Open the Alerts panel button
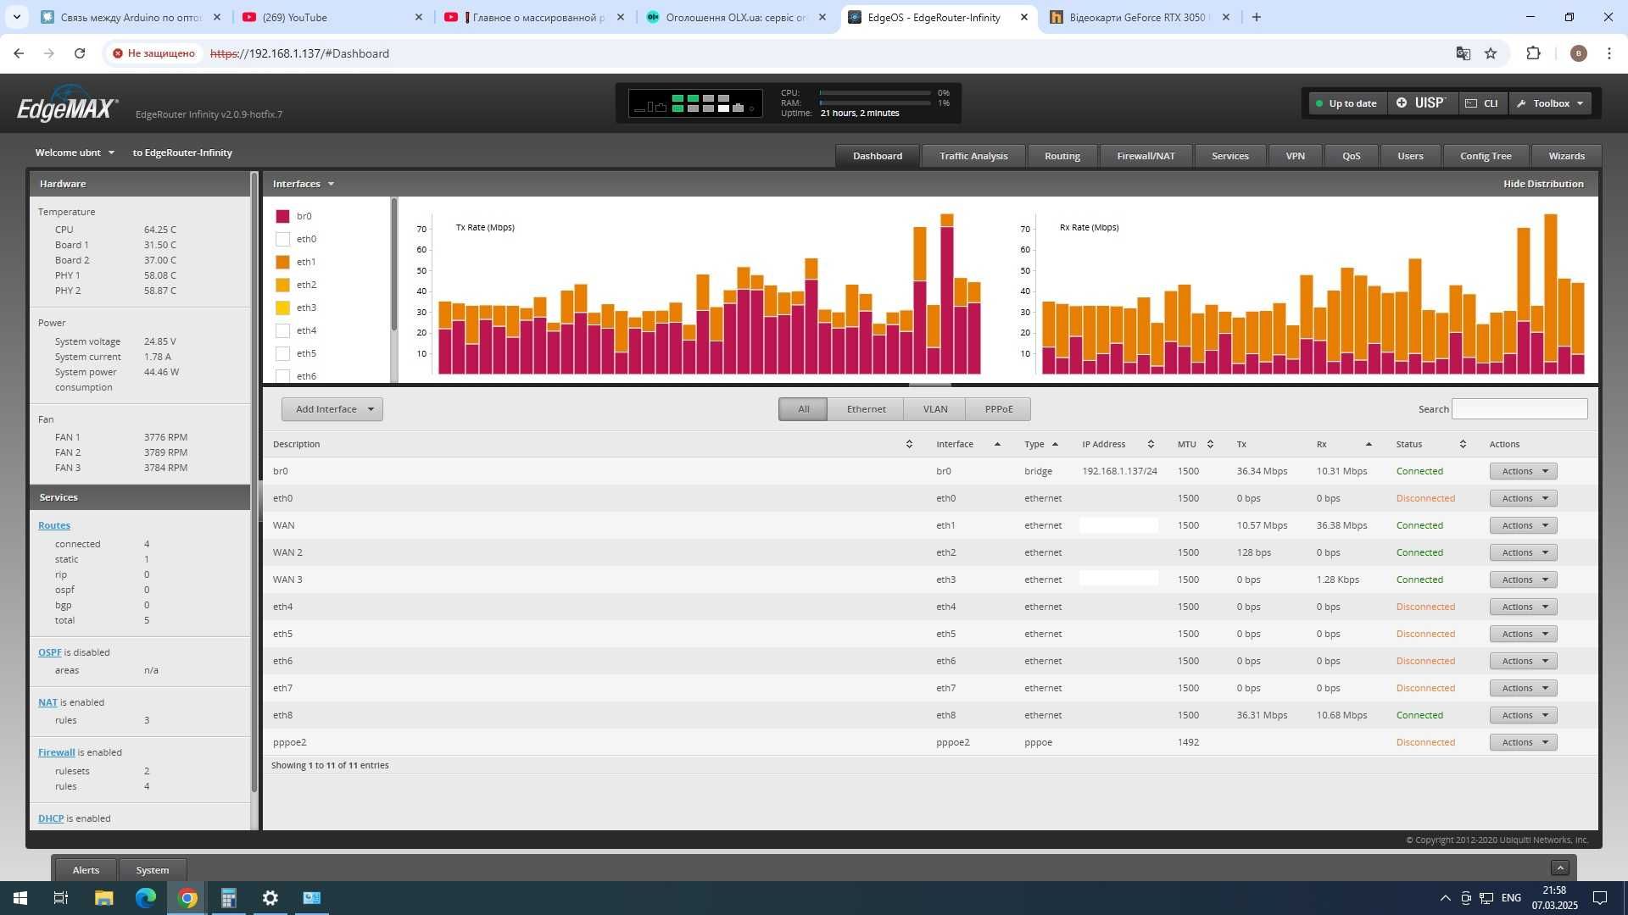The height and width of the screenshot is (915, 1628). tap(86, 870)
